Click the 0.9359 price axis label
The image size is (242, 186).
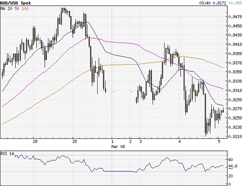[x=235, y=72]
